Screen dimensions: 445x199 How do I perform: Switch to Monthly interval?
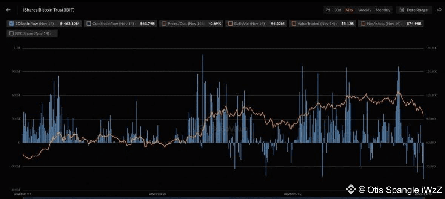pos(383,10)
